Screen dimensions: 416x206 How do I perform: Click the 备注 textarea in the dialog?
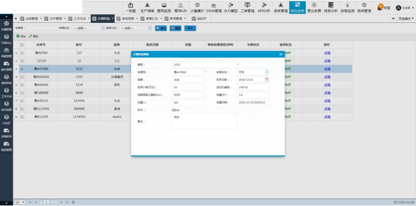click(x=204, y=121)
